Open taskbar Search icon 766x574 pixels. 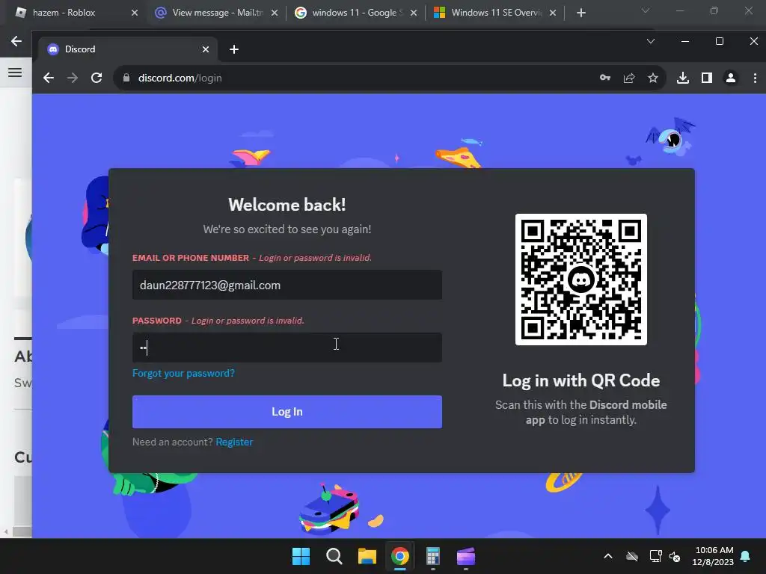pyautogui.click(x=334, y=556)
